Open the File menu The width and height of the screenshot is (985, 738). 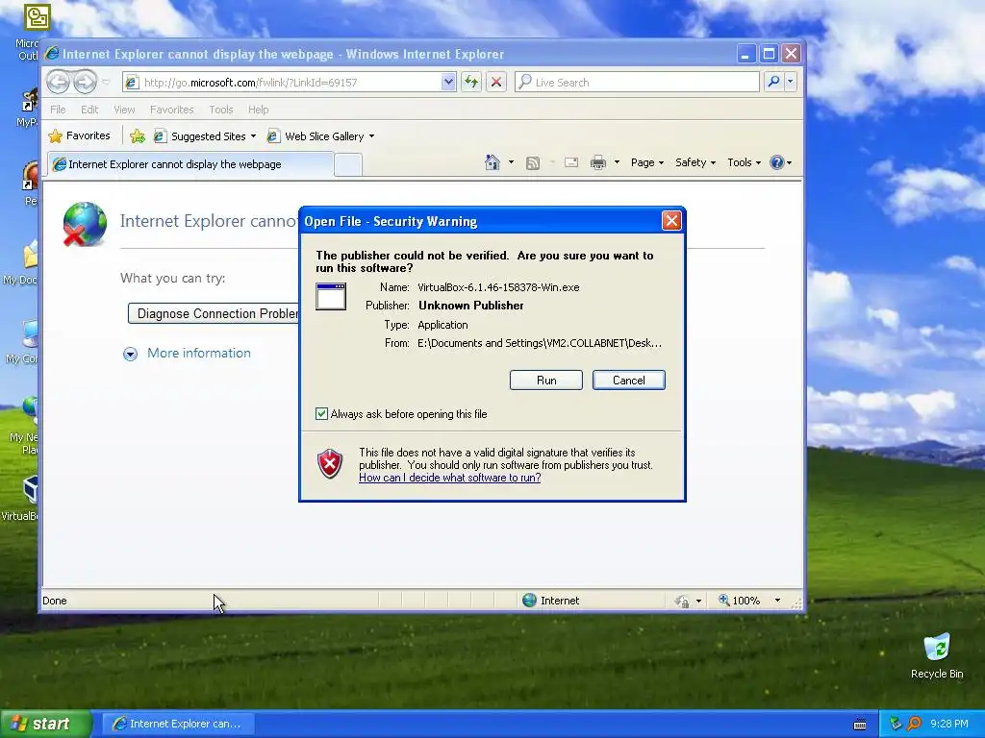[58, 110]
